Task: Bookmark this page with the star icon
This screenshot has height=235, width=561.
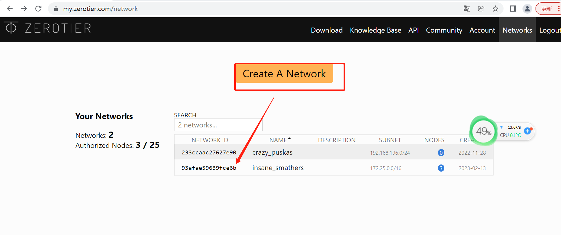Action: coord(495,9)
